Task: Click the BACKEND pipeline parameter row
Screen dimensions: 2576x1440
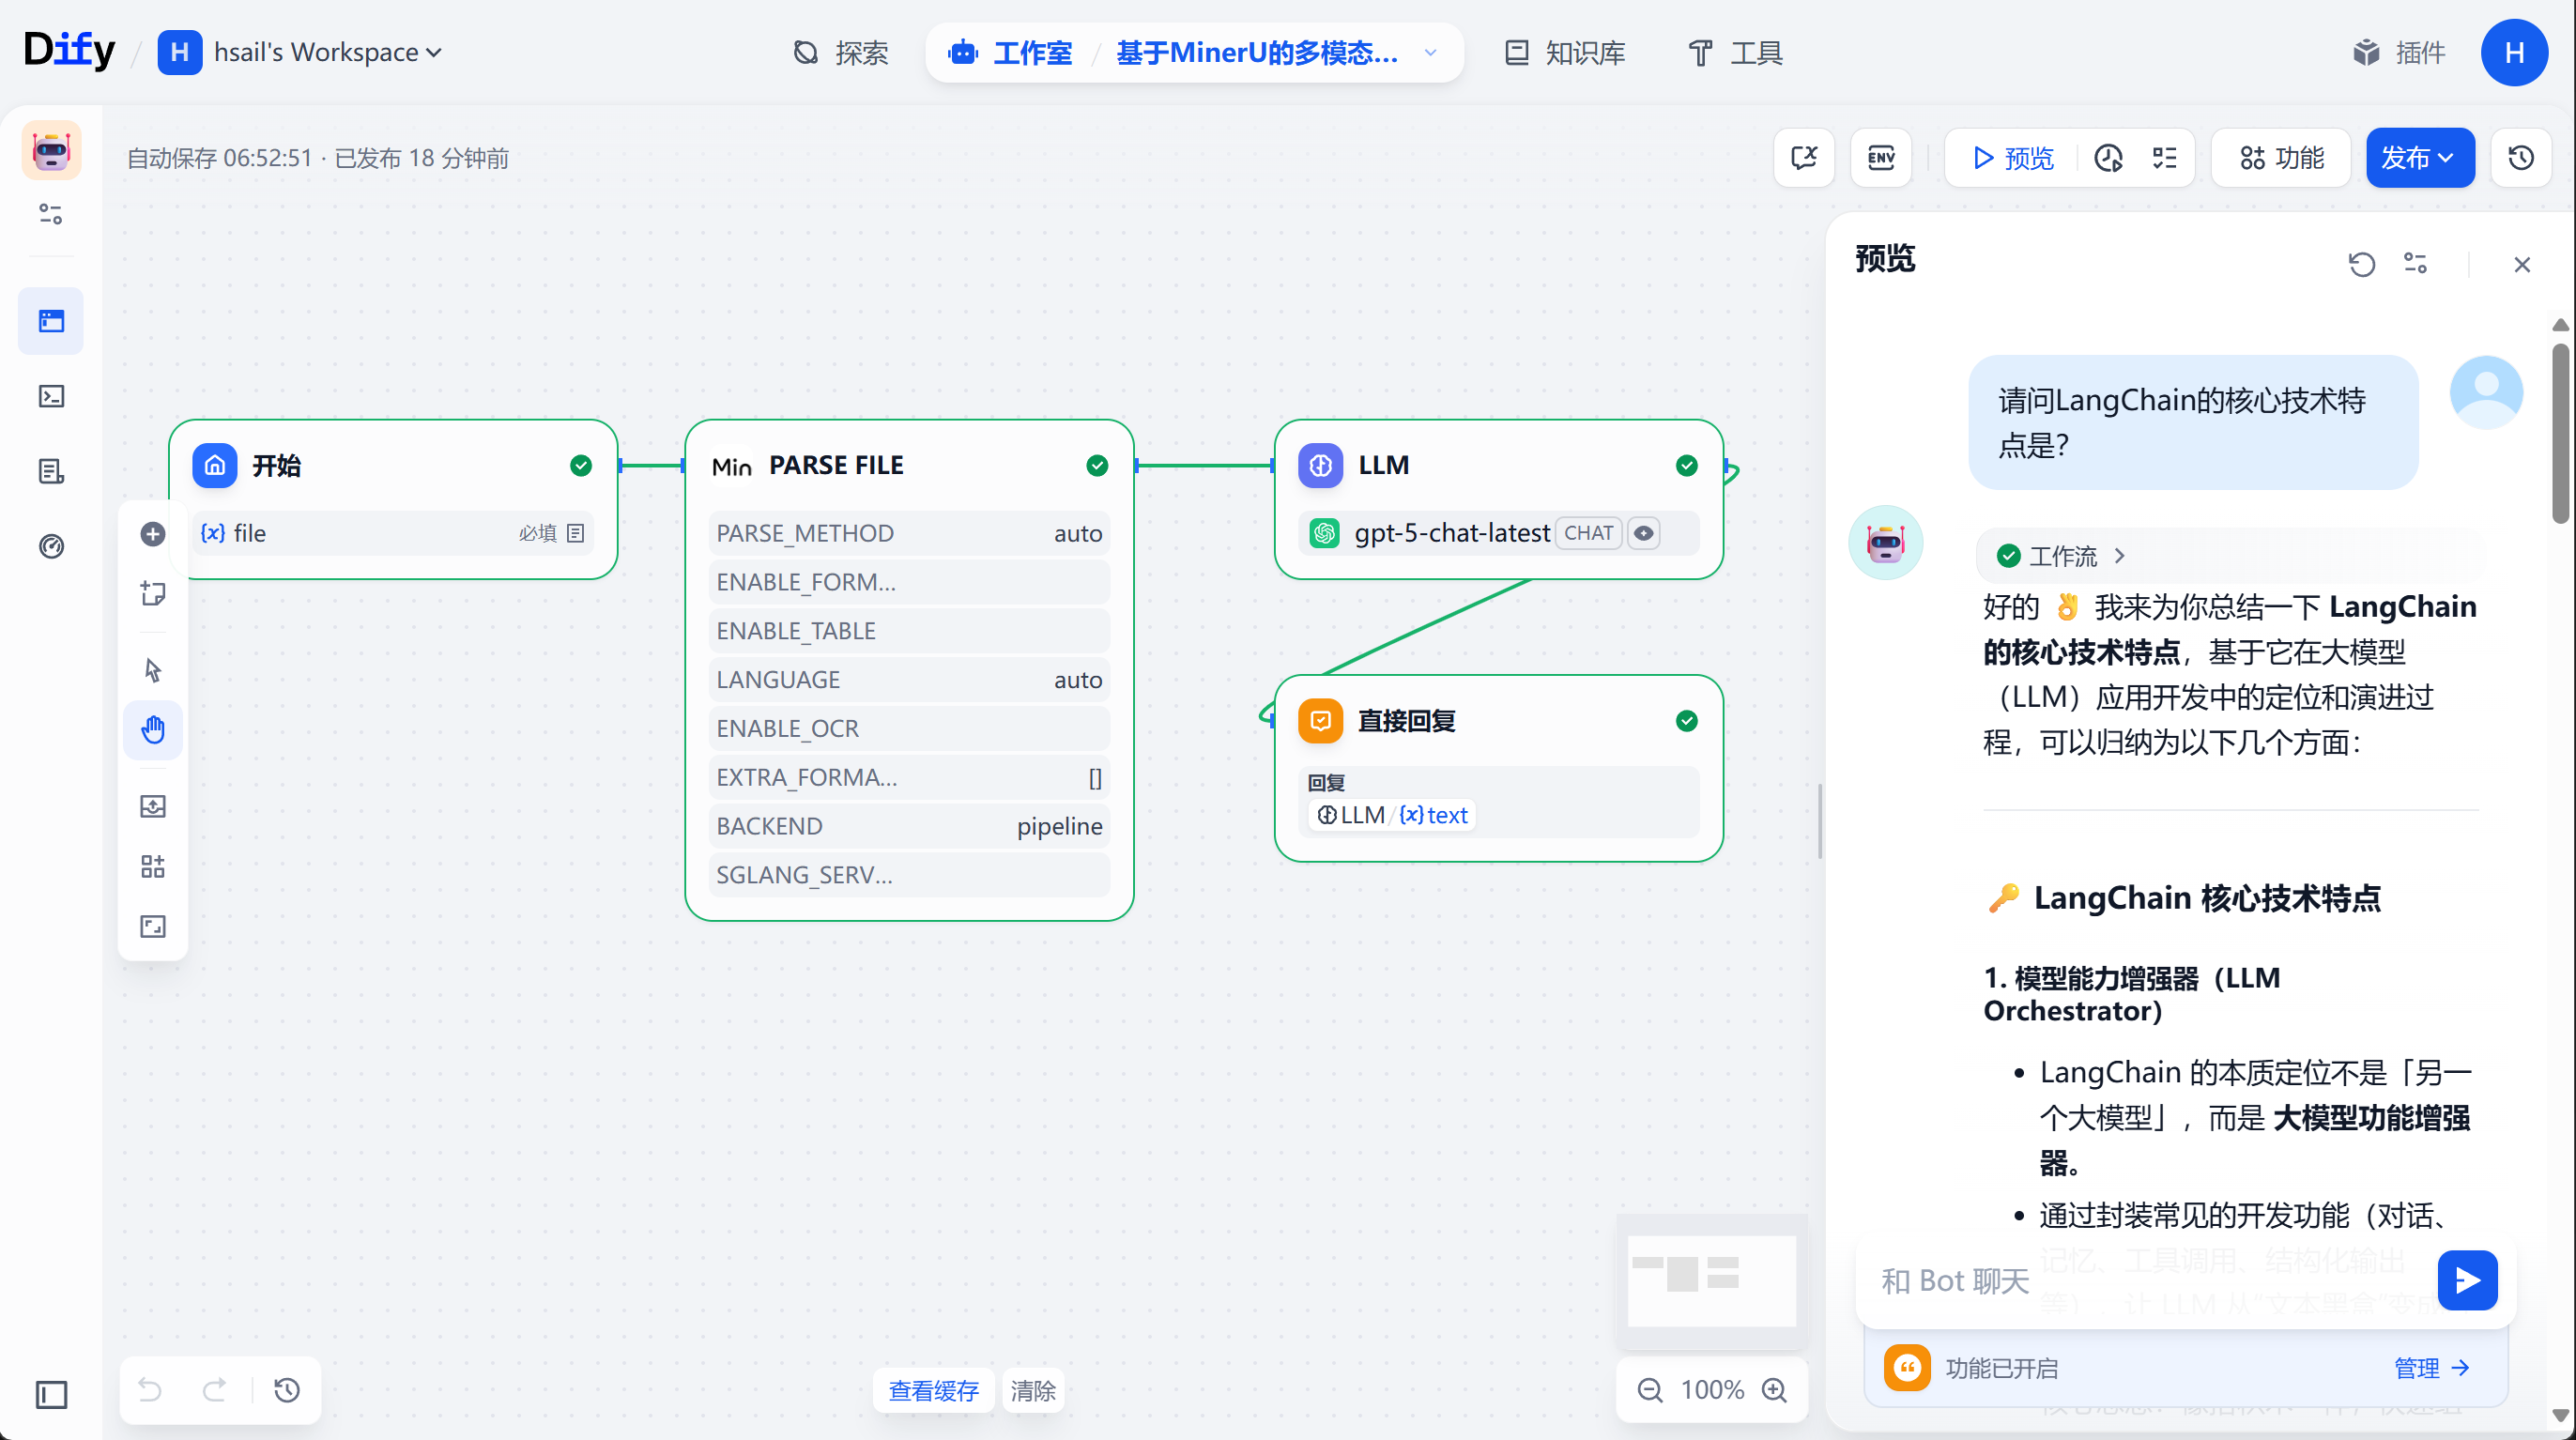Action: 909,826
